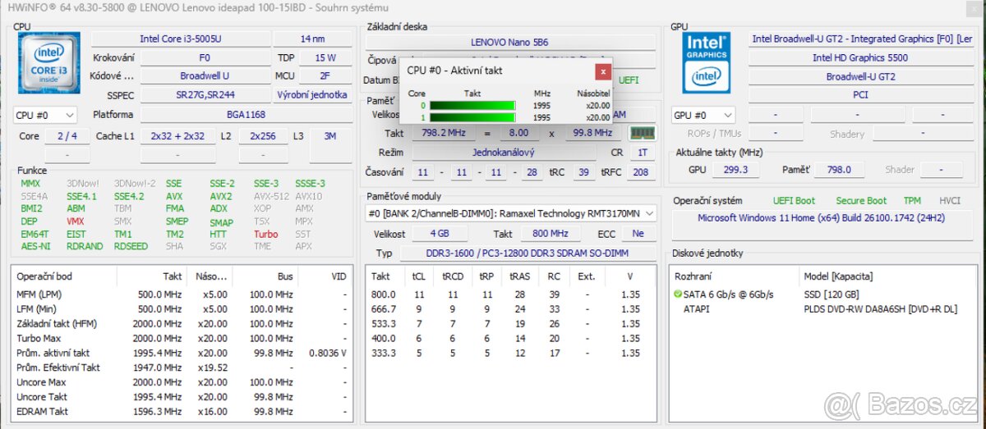986x429 pixels.
Task: Click the GPU clock value 299.3
Action: [735, 170]
